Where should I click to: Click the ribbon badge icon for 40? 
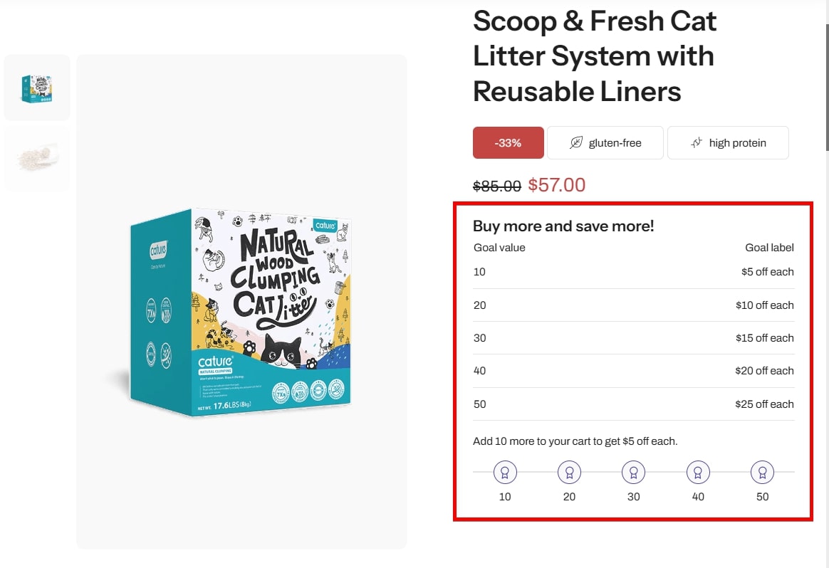[698, 473]
